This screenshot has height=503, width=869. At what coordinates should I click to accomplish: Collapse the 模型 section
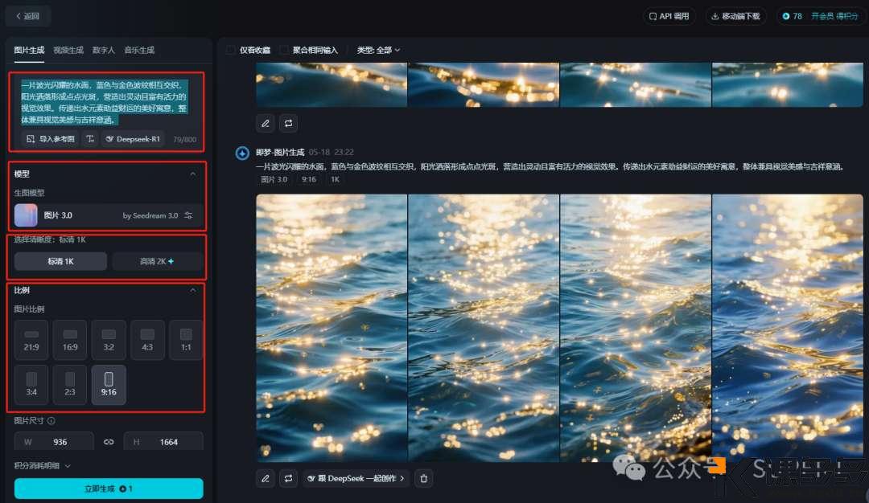192,174
